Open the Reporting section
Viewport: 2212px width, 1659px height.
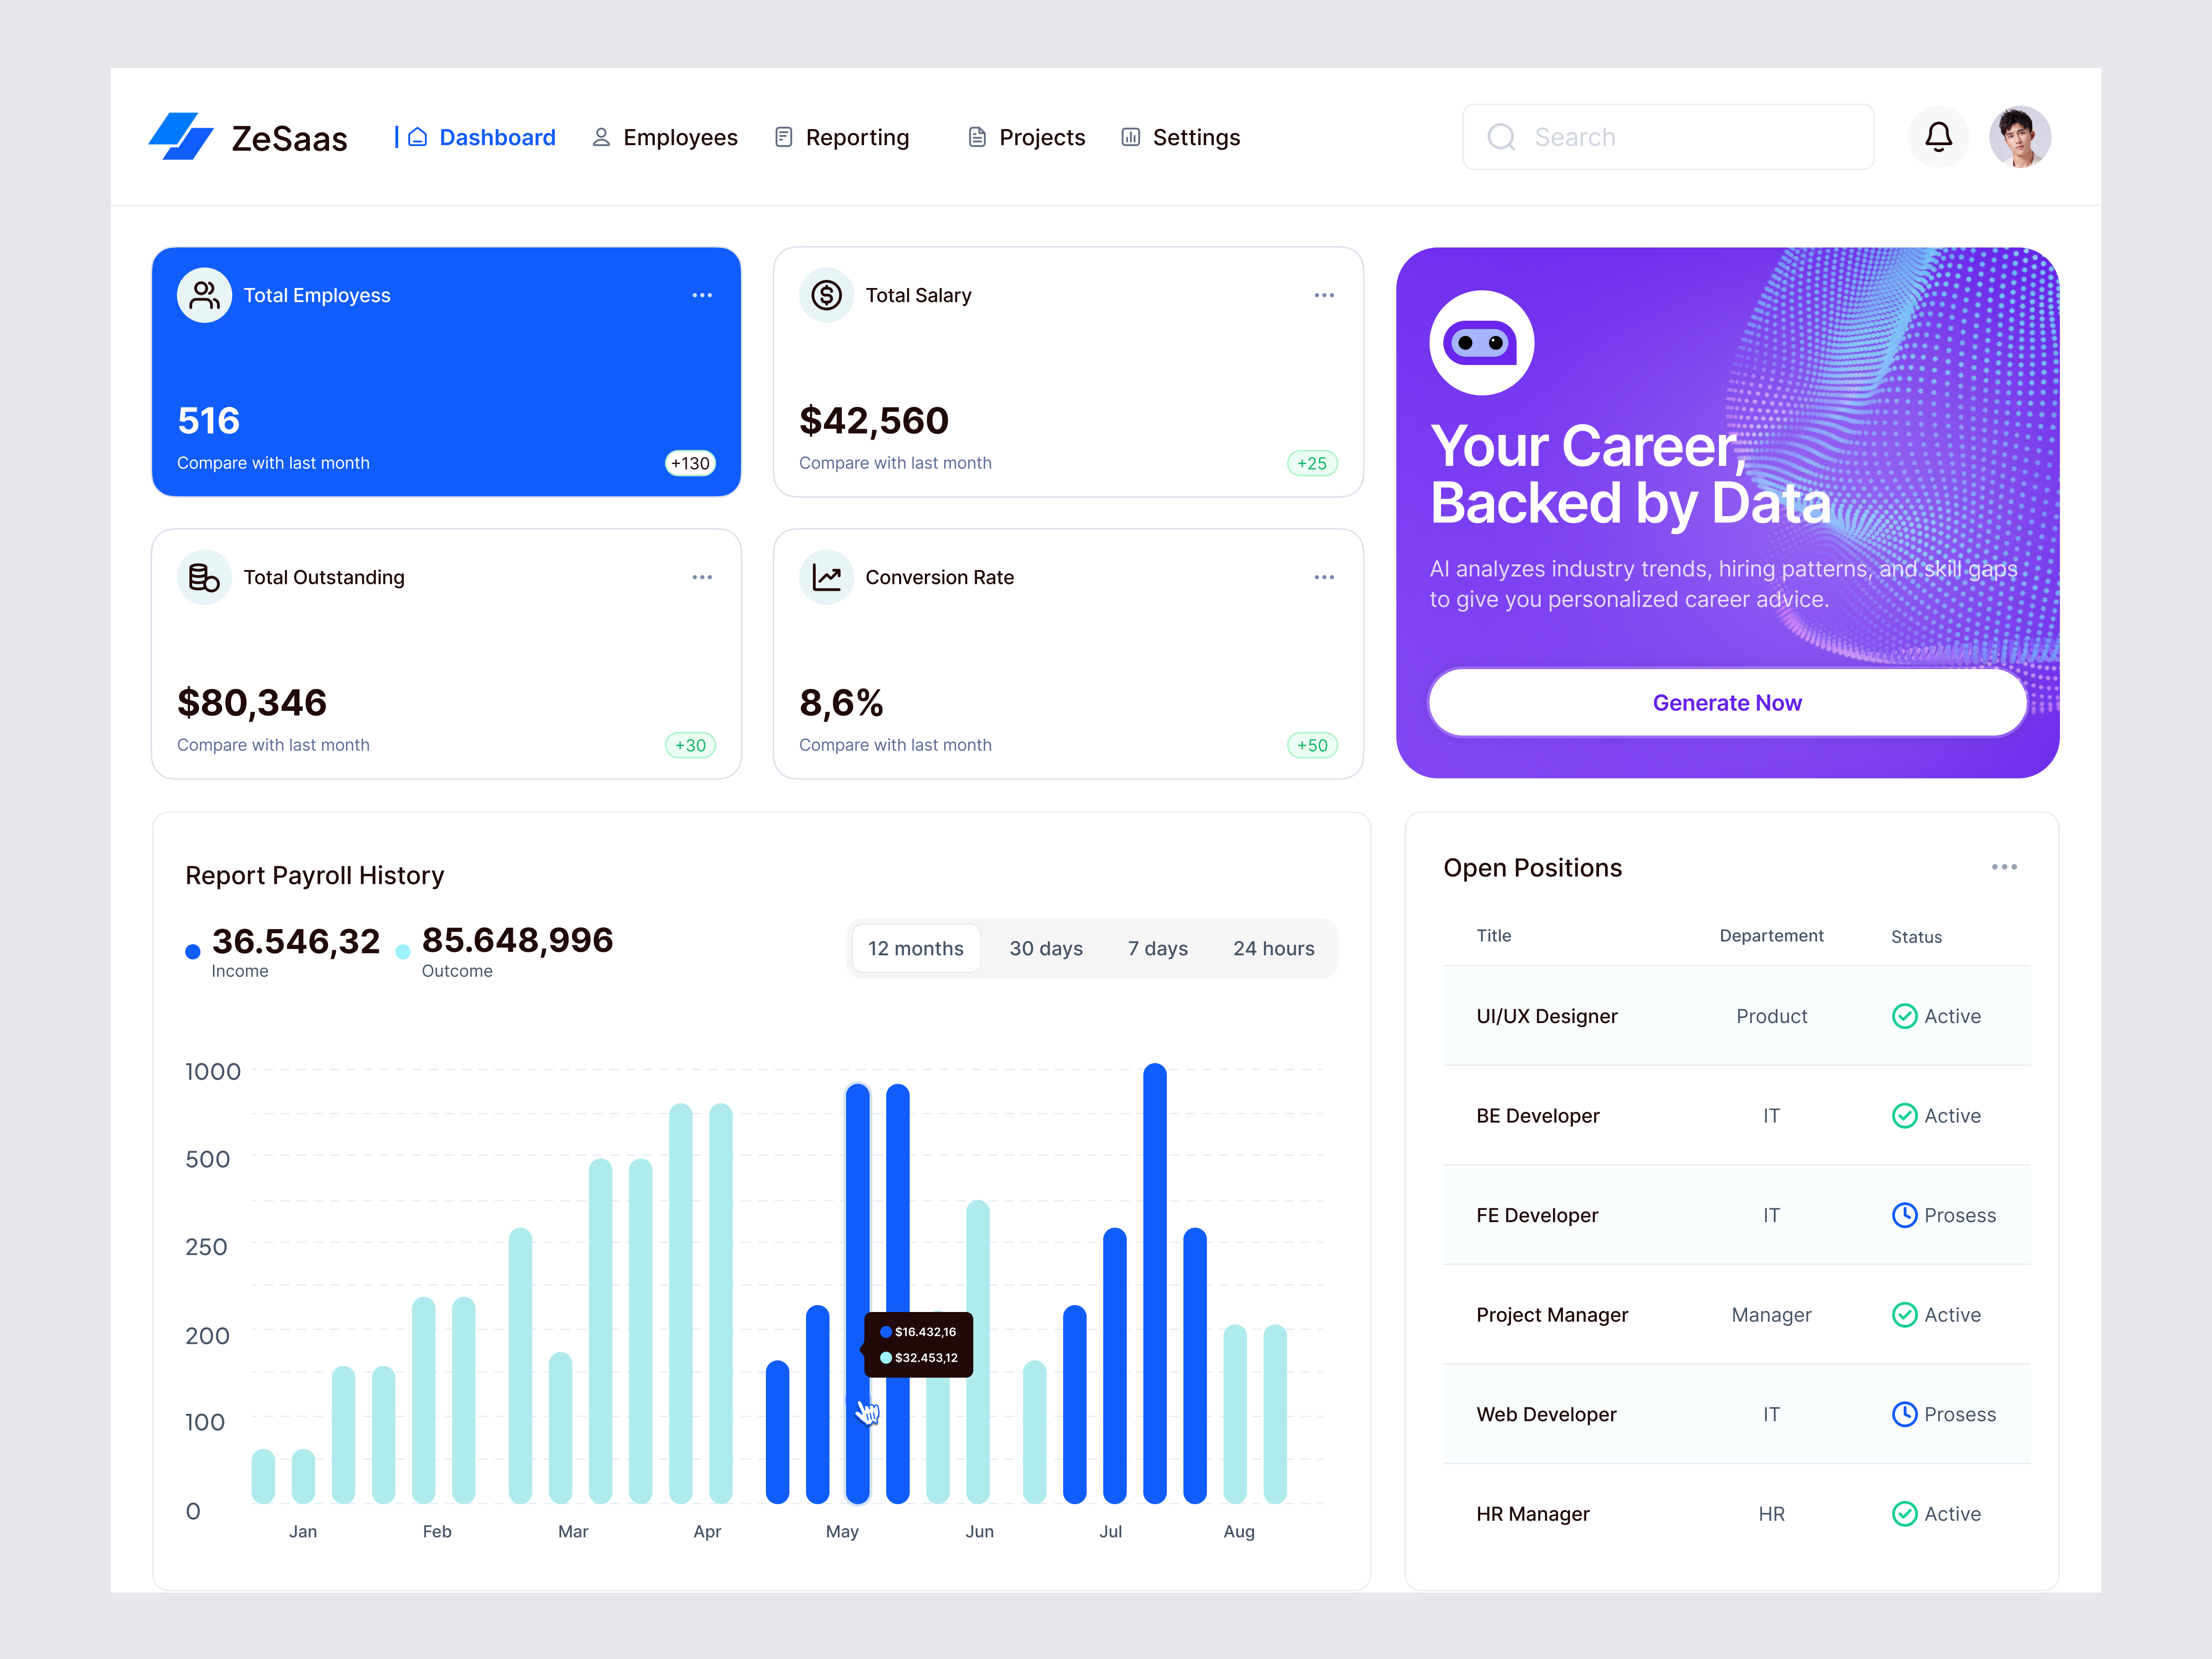(842, 137)
